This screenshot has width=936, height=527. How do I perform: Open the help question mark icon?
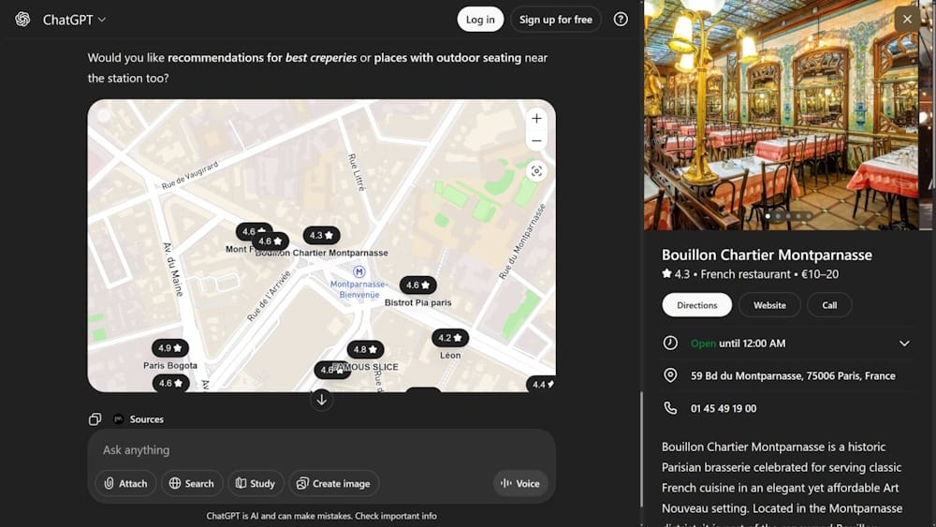[x=621, y=20]
